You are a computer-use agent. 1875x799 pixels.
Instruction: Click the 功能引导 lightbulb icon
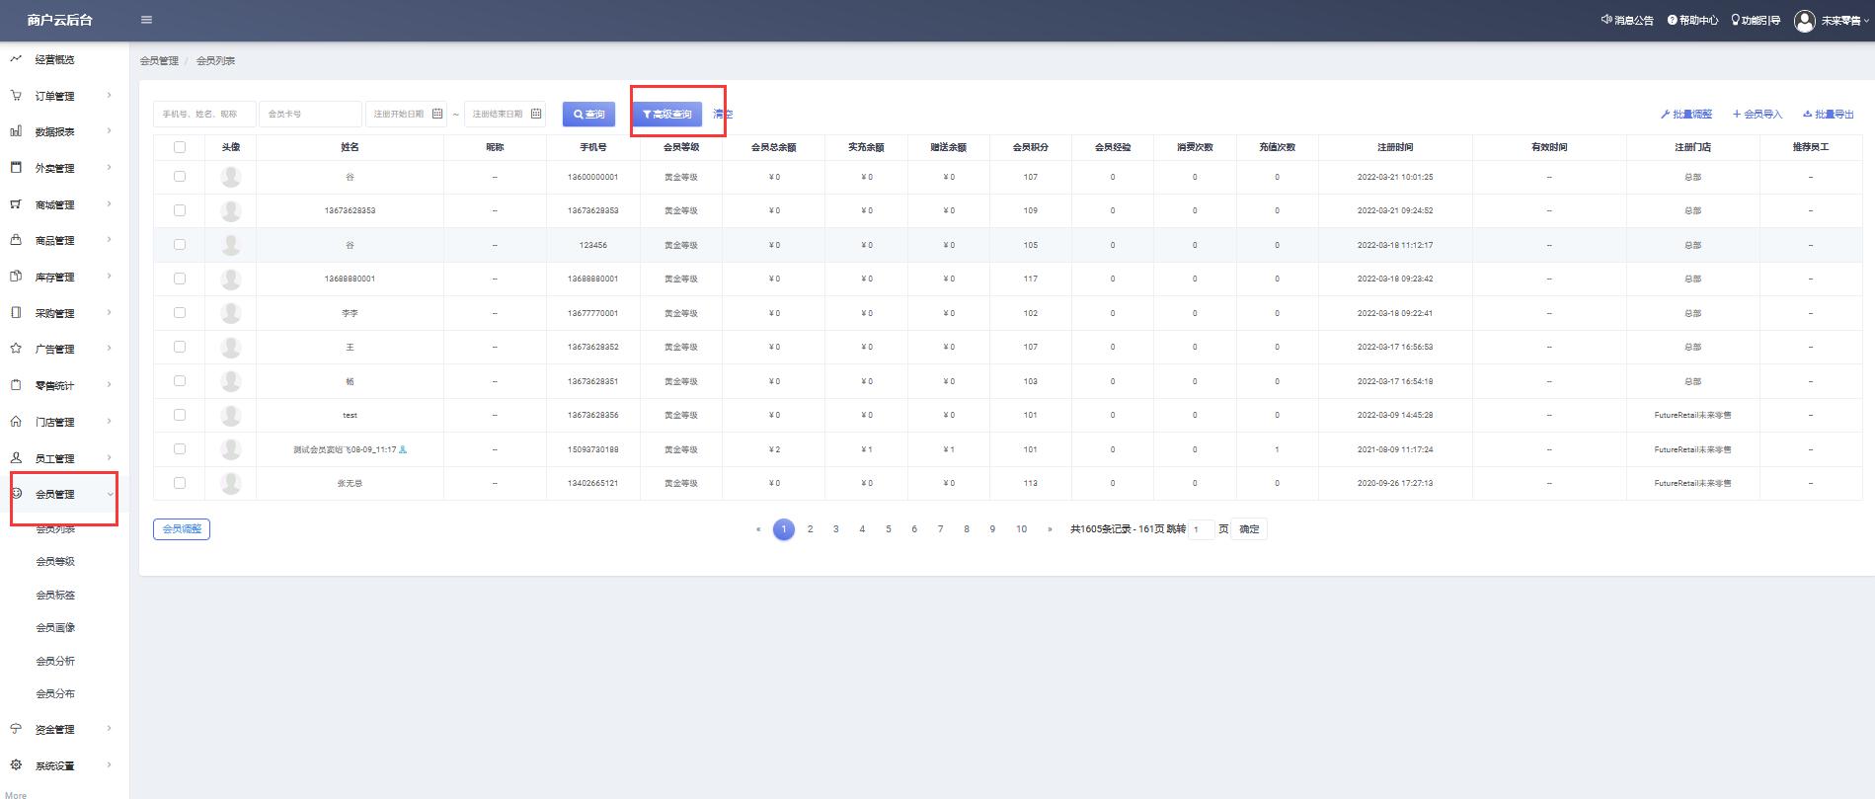(1736, 20)
